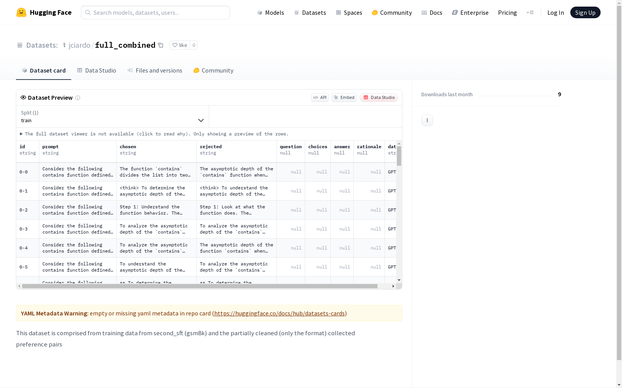The height and width of the screenshot is (388, 622).
Task: Click the row id cell 0-3
Action: click(x=28, y=229)
